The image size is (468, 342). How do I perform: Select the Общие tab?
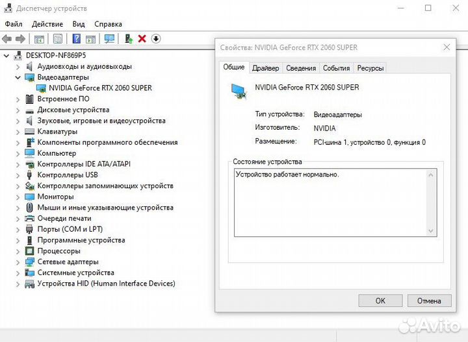click(234, 67)
